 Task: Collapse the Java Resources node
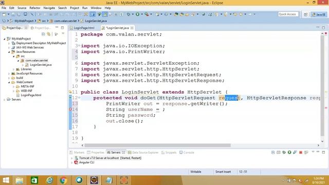[x=9, y=52]
